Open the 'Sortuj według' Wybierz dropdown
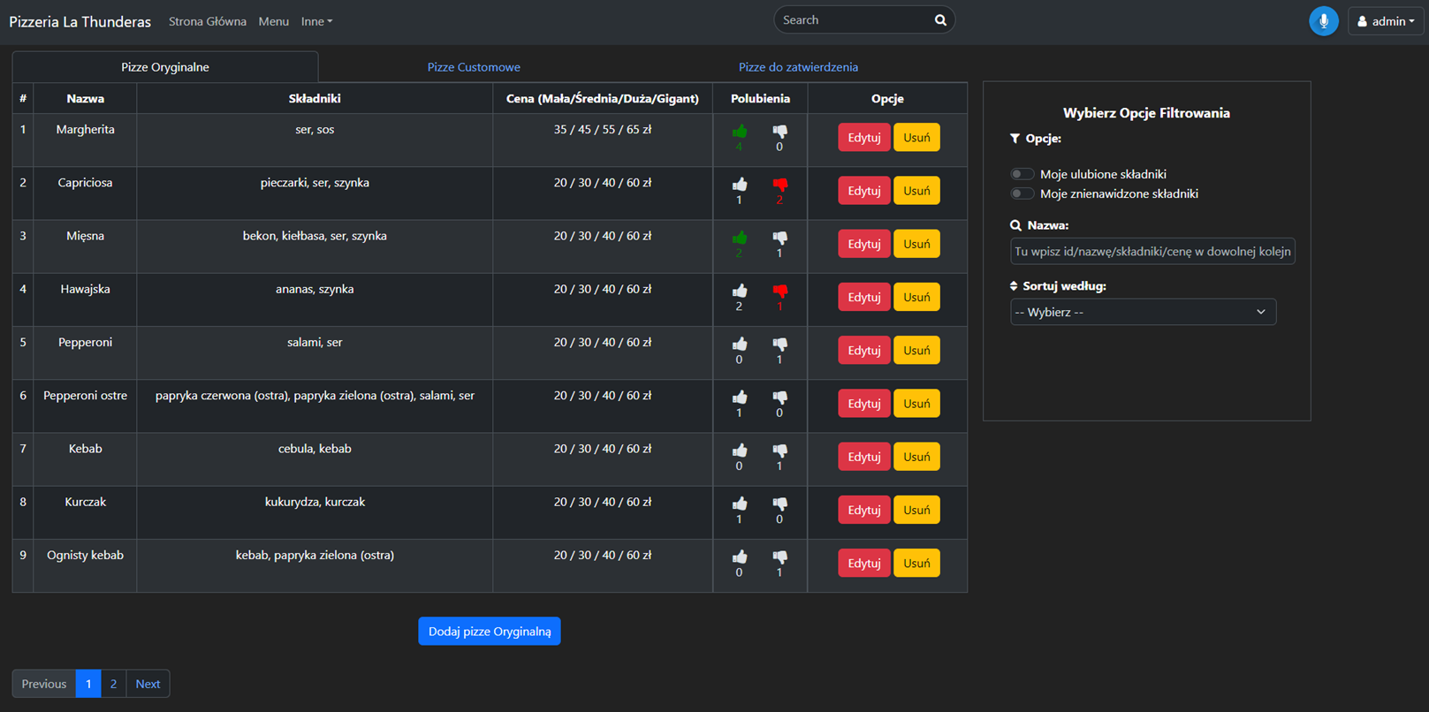Screen dimensions: 1429x712 click(x=1143, y=312)
